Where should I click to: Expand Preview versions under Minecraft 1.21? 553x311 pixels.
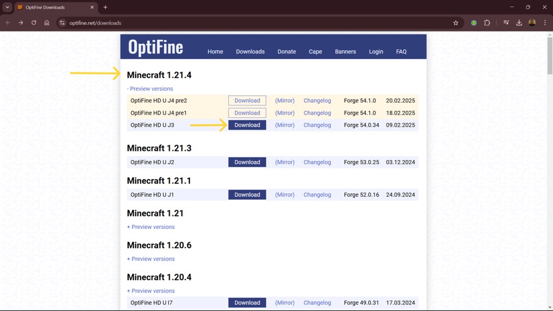click(151, 227)
